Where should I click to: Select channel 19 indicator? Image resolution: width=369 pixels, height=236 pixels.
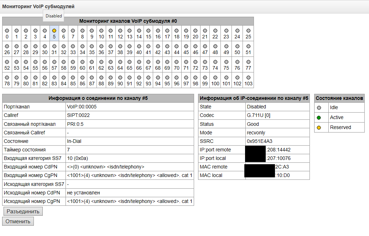[186, 31]
